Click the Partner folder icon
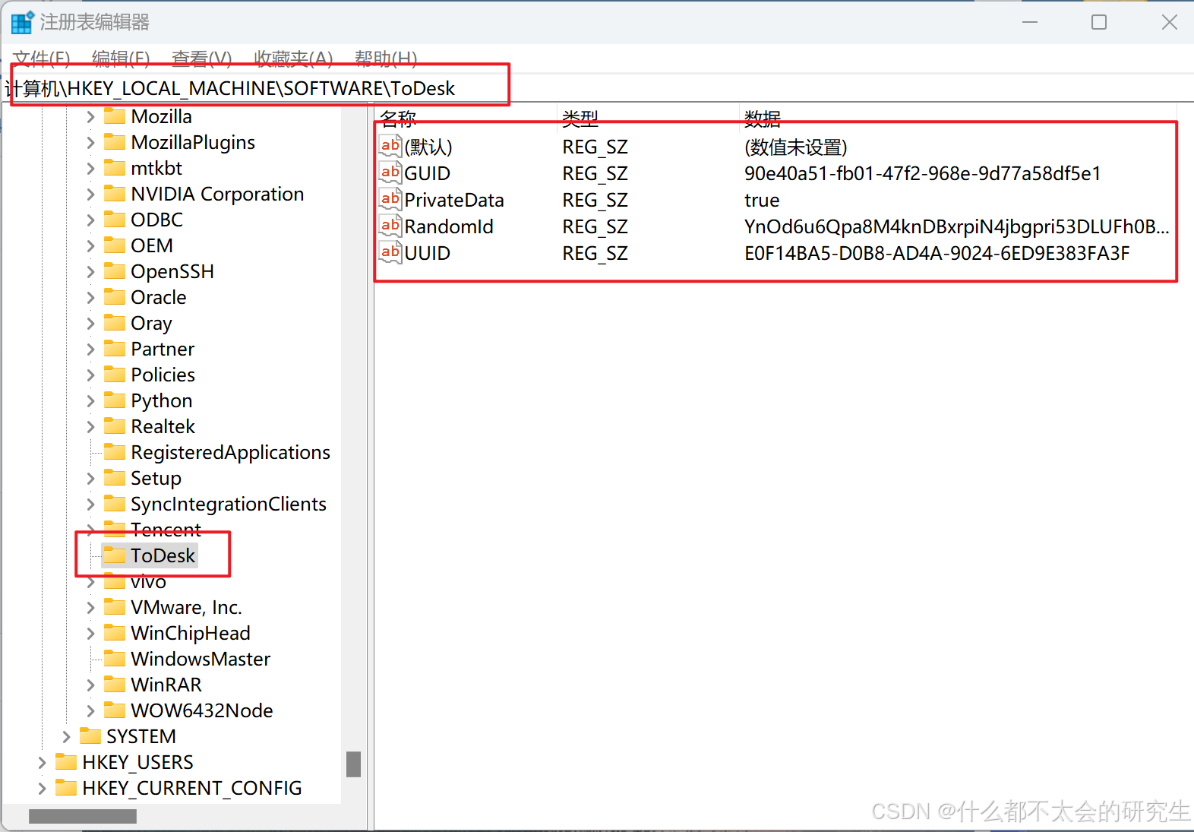Screen dimensions: 1194x832 [115, 349]
